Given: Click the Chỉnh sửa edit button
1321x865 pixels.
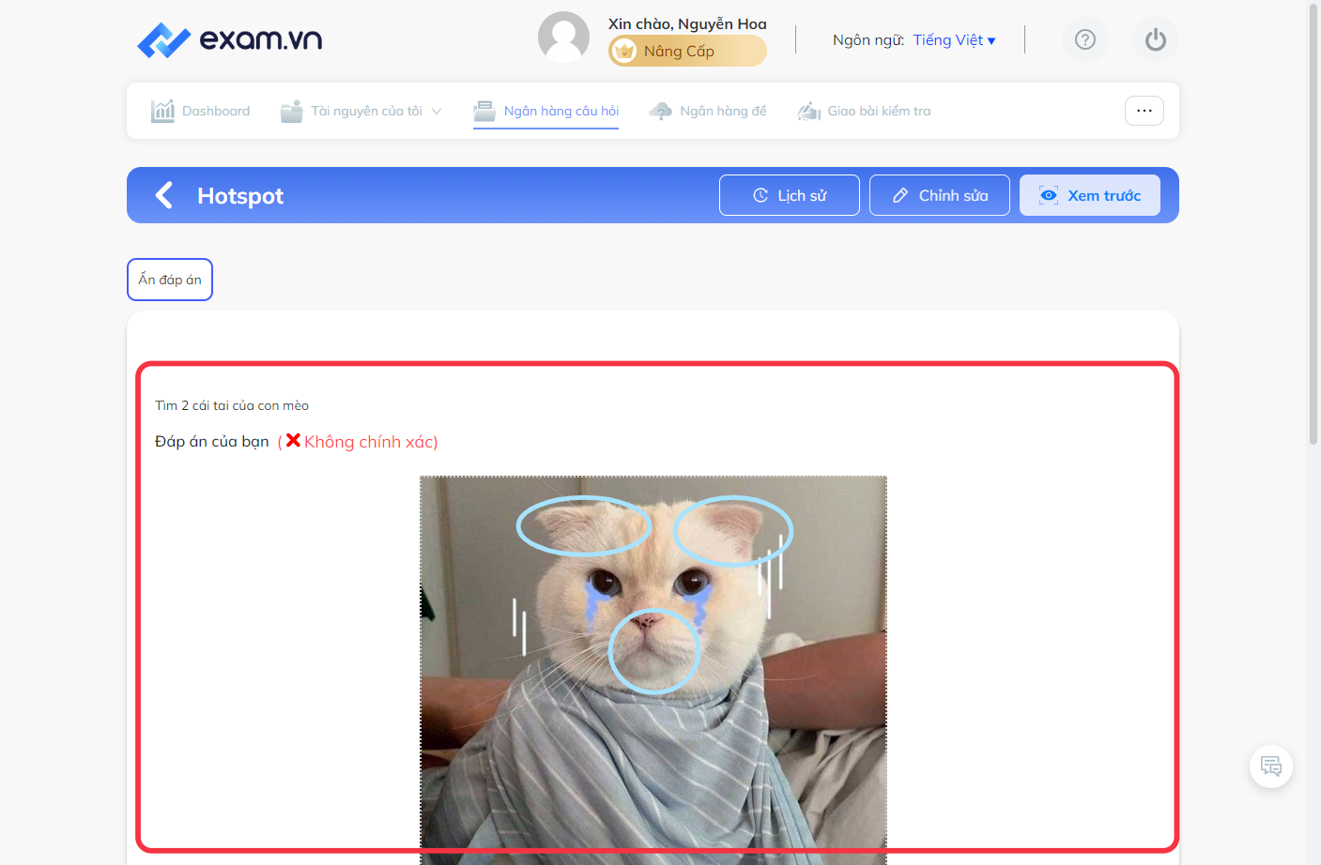Looking at the screenshot, I should pyautogui.click(x=940, y=195).
